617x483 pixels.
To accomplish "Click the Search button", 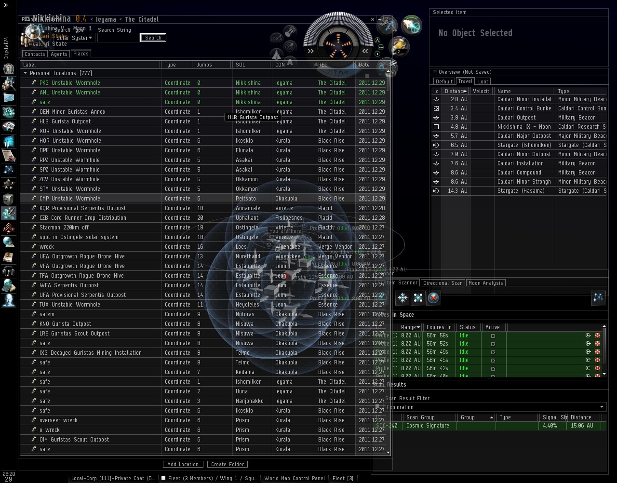I will pyautogui.click(x=153, y=38).
